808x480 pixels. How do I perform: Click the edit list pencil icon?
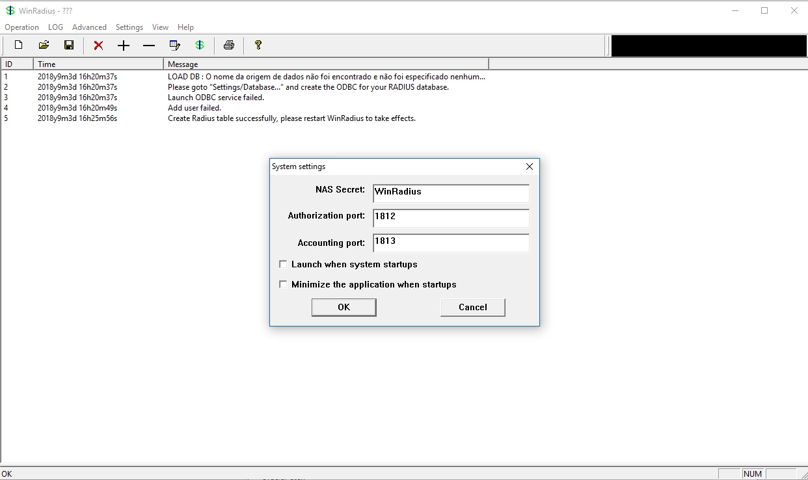point(174,46)
